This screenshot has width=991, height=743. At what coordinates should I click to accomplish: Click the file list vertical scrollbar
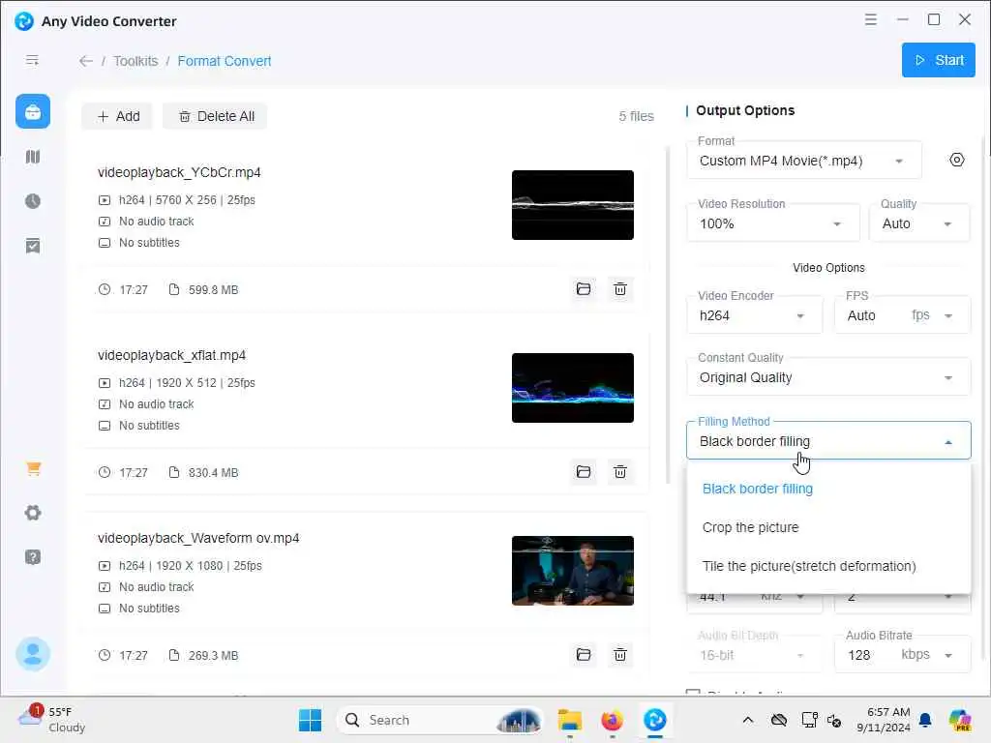pos(668,316)
